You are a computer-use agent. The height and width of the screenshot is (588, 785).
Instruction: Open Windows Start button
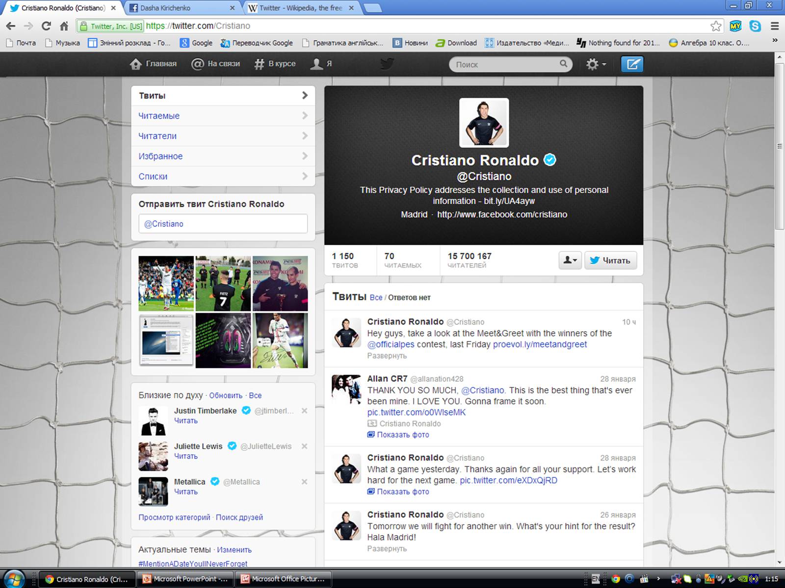(14, 579)
